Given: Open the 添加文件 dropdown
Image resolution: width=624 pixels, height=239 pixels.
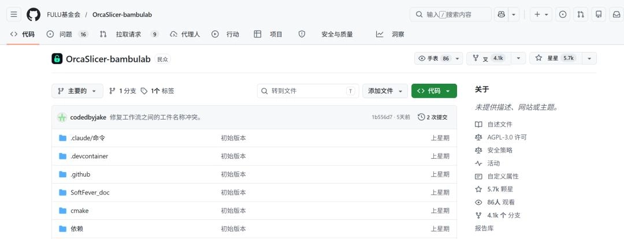Looking at the screenshot, I should (x=385, y=91).
